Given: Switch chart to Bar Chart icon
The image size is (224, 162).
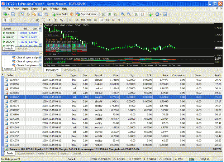Looking at the screenshot, I should (104, 14).
